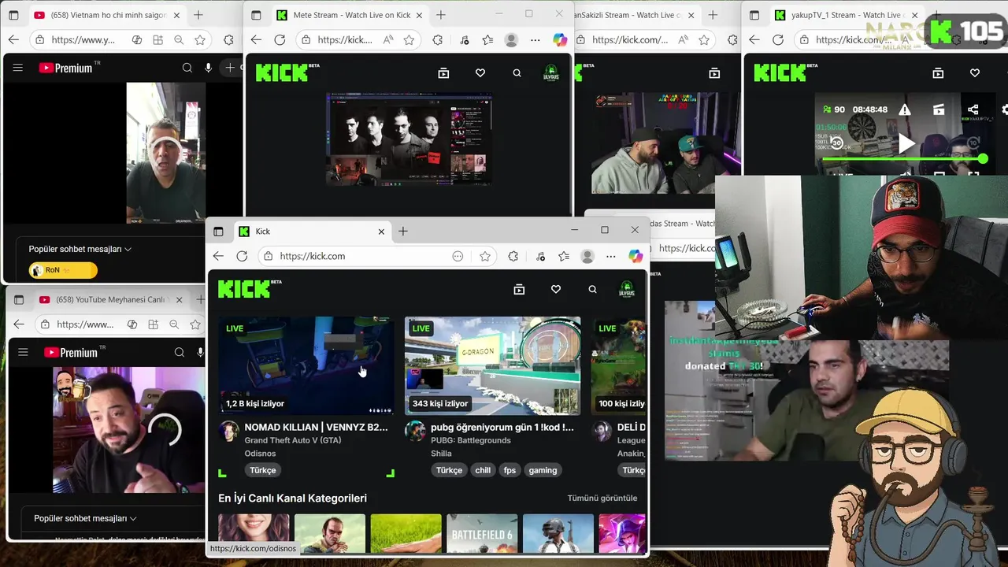
Task: Go back in front kick.com window
Action: [x=218, y=256]
